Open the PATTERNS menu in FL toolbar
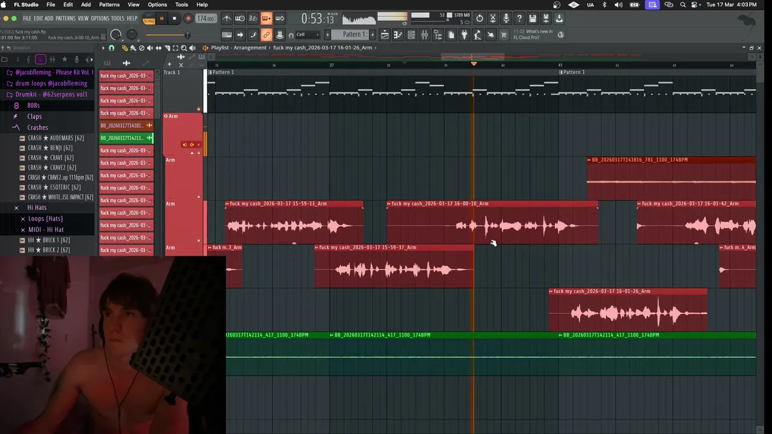 [66, 19]
